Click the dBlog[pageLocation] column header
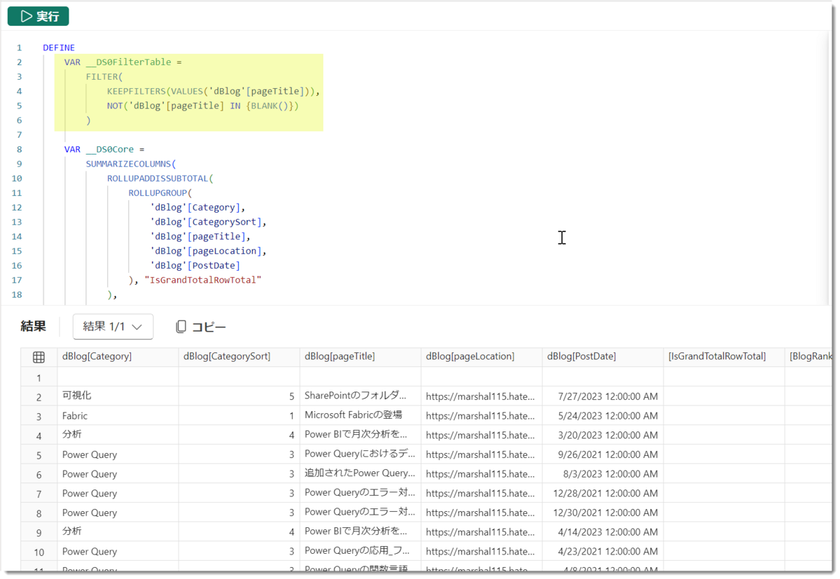Screen dimensions: 840x579 pyautogui.click(x=482, y=357)
